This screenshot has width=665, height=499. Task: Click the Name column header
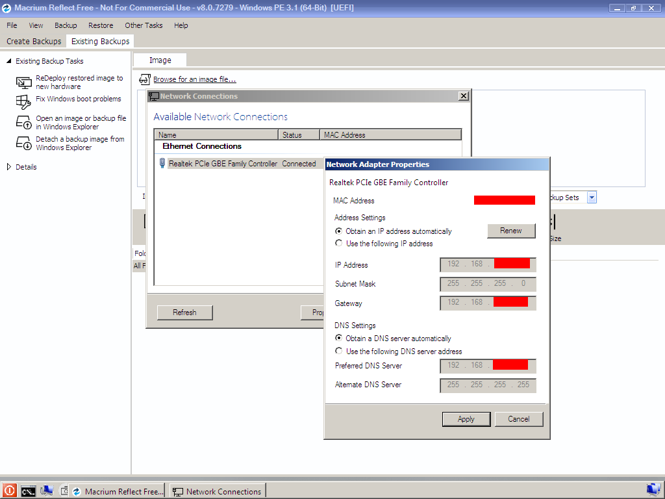tap(216, 135)
